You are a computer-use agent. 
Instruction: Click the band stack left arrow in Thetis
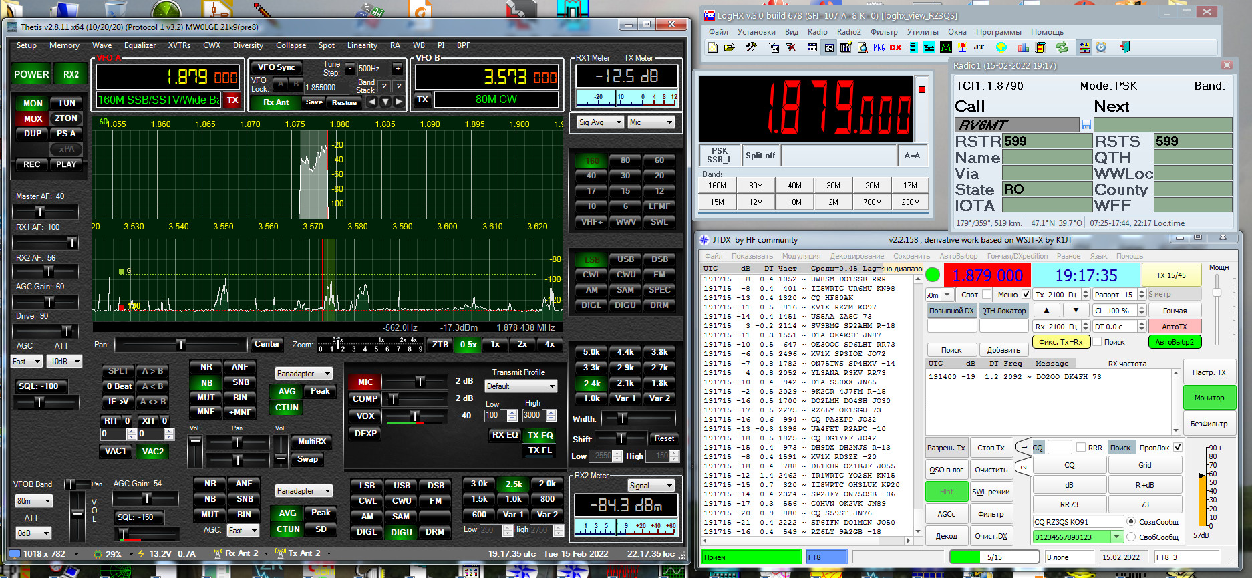(x=372, y=102)
